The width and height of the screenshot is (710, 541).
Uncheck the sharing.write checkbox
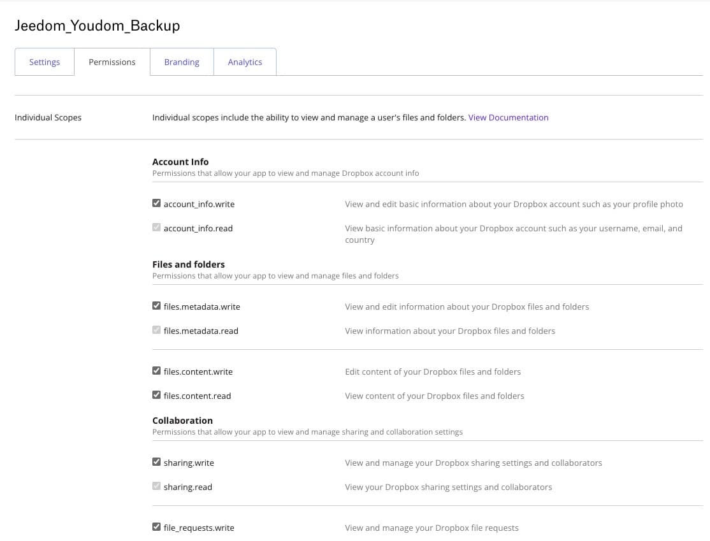(x=157, y=462)
